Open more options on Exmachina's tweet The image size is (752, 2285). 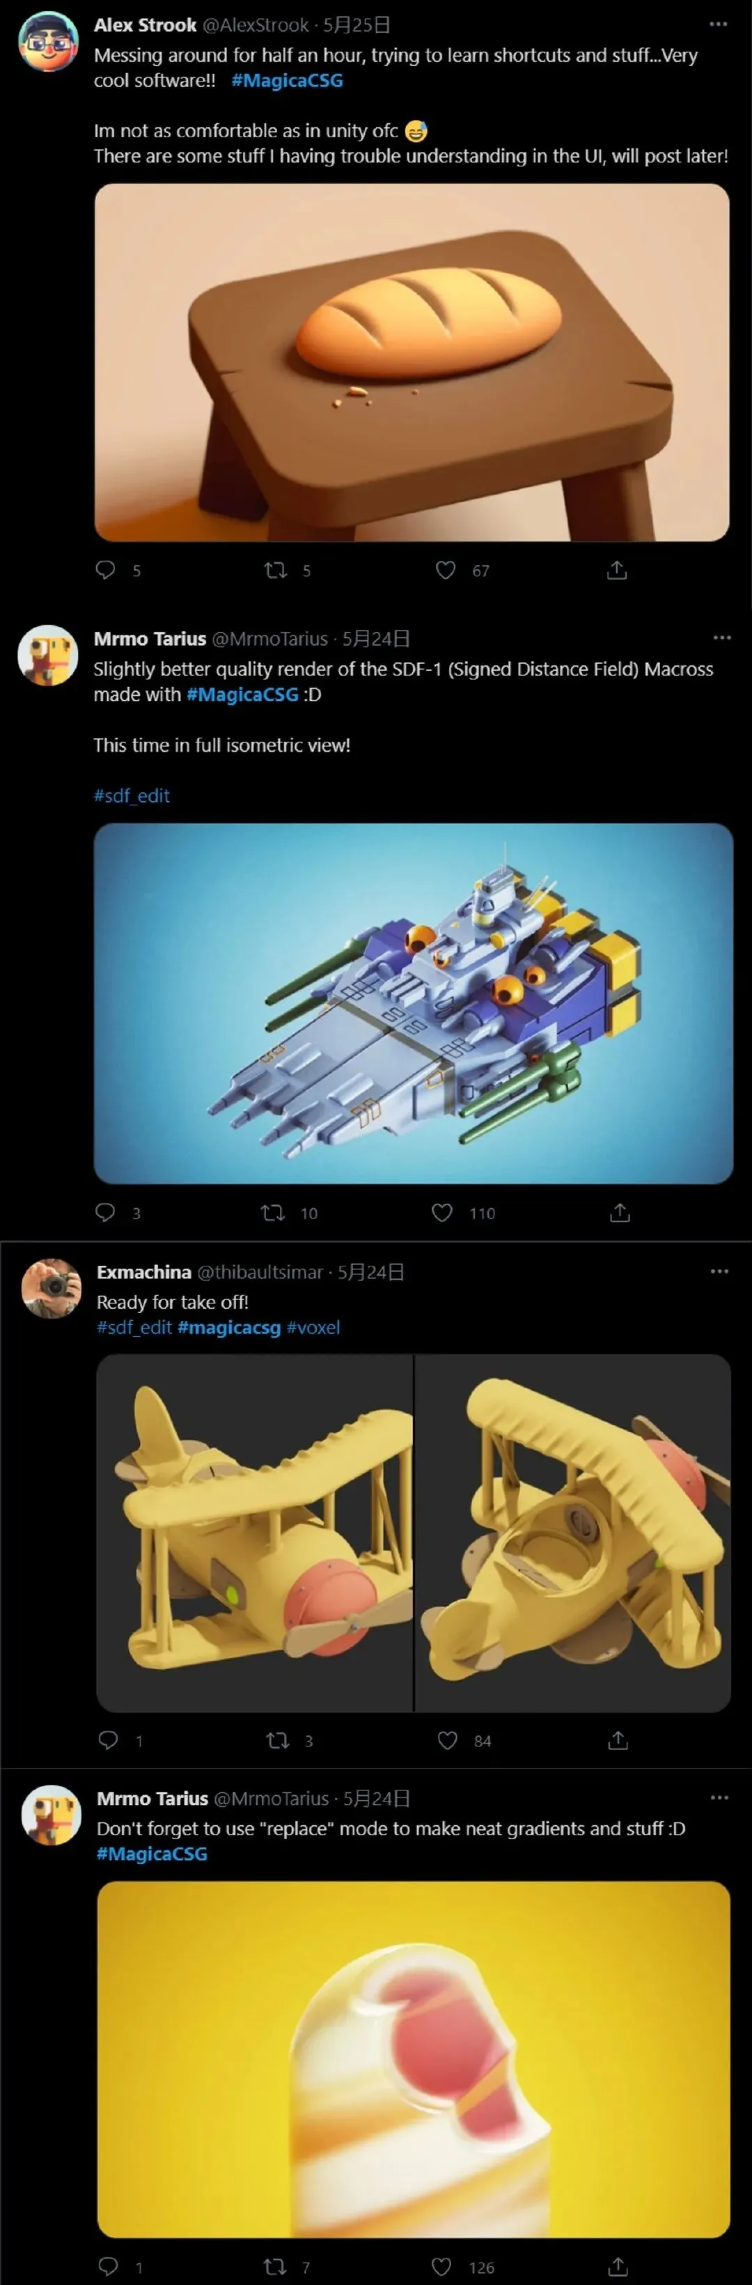tap(719, 1271)
